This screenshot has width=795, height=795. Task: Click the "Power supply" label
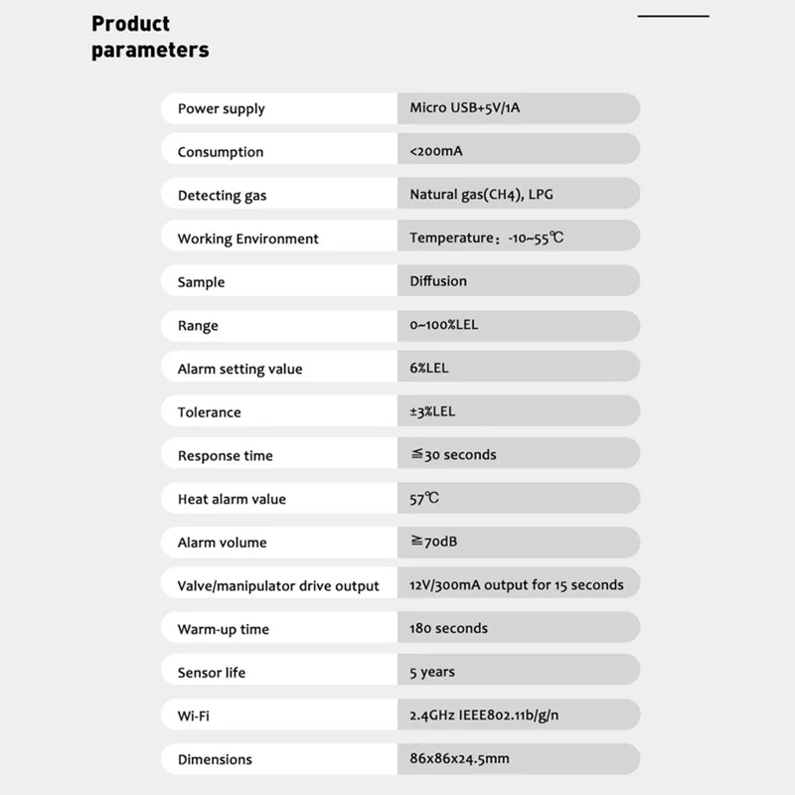(x=221, y=109)
